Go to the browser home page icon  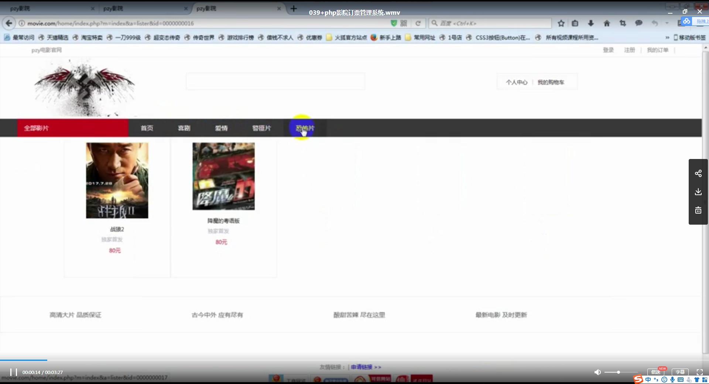click(607, 23)
